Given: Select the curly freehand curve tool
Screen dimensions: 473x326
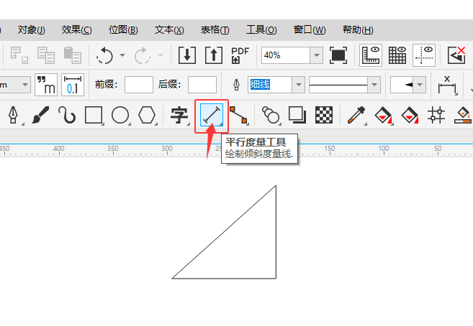Looking at the screenshot, I should coord(67,115).
